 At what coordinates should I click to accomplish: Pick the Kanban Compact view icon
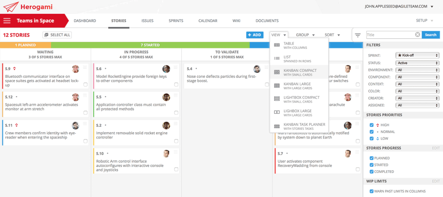(x=277, y=72)
